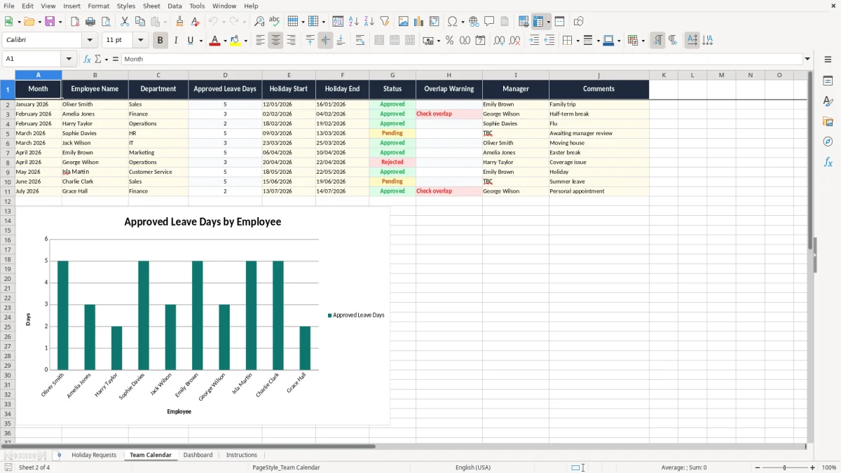
Task: Click the formula input line
Action: (462, 60)
